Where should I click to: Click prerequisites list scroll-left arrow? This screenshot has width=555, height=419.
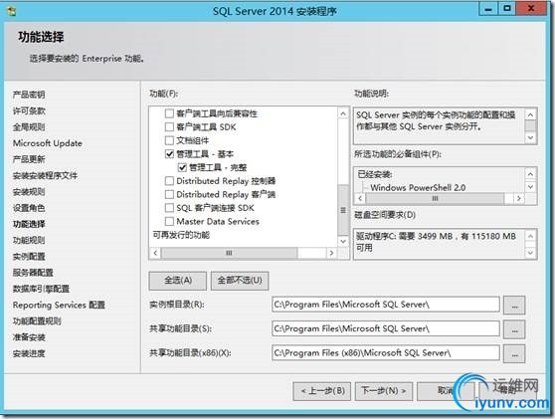(360, 198)
